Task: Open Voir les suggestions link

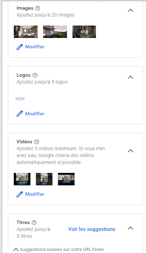Action: coord(91,229)
